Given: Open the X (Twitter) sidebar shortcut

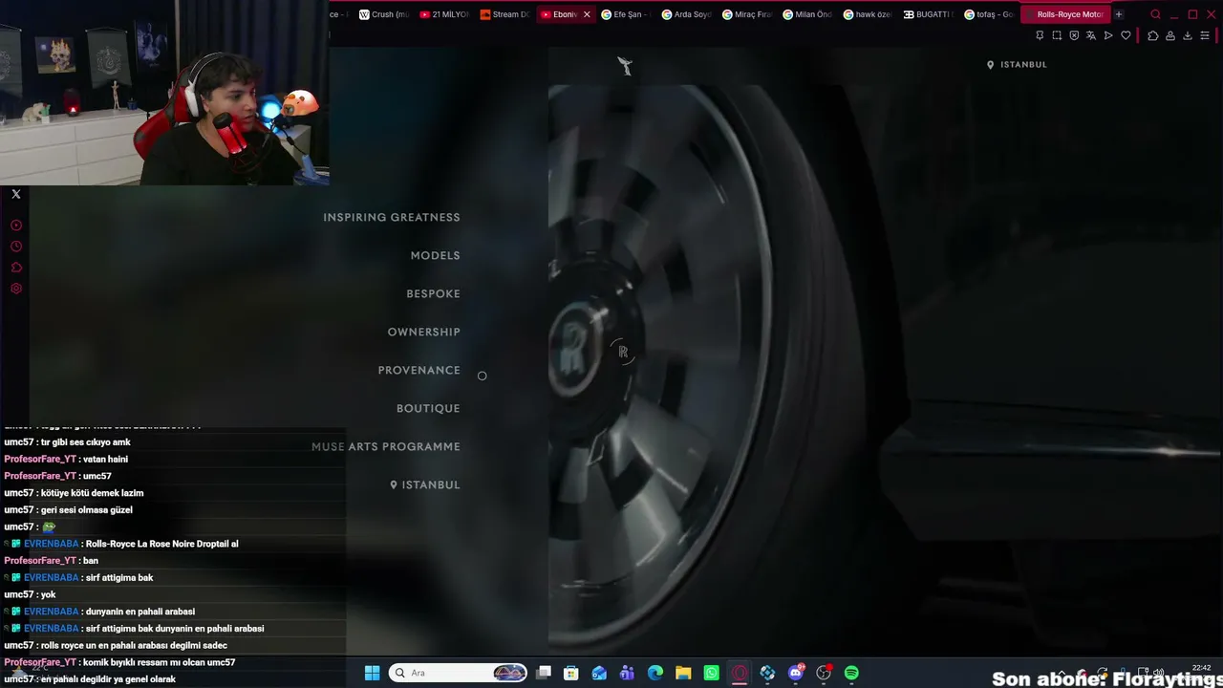Looking at the screenshot, I should pyautogui.click(x=16, y=194).
